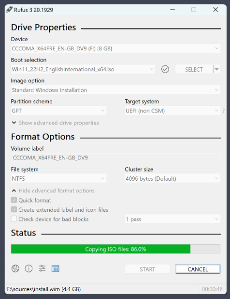Click the ISO checksum checkmark icon

(x=165, y=69)
